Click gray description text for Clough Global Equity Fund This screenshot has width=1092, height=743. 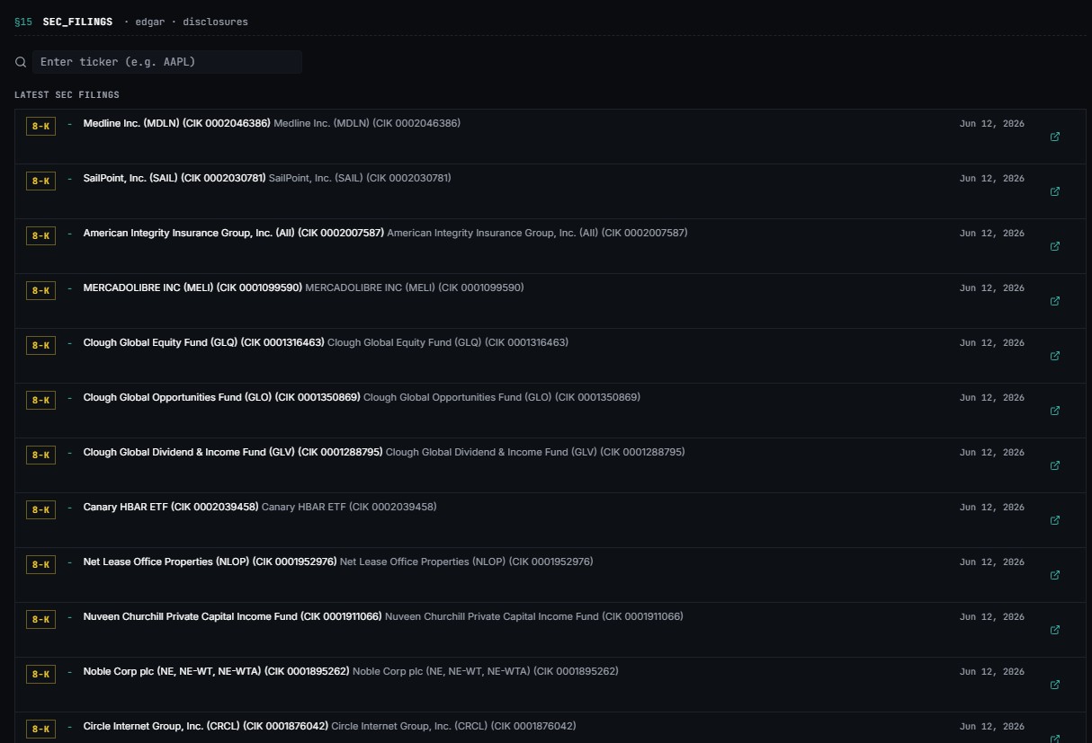coord(448,342)
